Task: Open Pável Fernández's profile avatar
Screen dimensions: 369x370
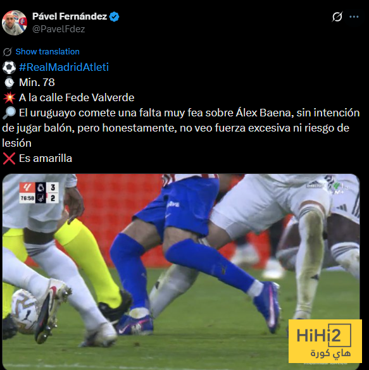Action: point(15,23)
